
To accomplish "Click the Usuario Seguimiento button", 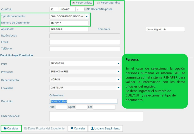I will (x=105, y=128).
